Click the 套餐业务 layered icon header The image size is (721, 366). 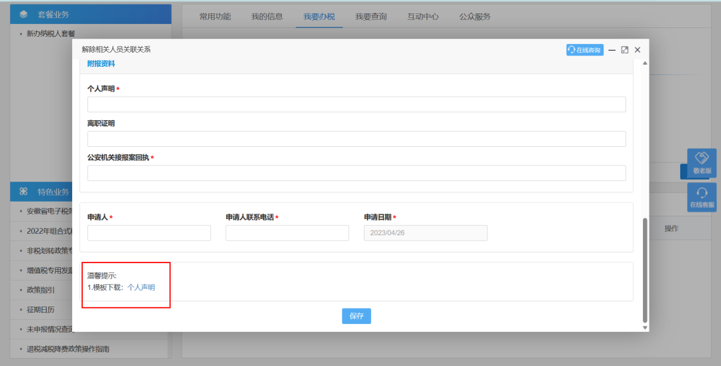pos(24,15)
